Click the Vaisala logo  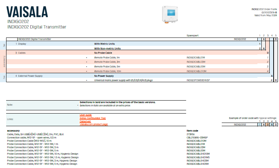(27, 12)
